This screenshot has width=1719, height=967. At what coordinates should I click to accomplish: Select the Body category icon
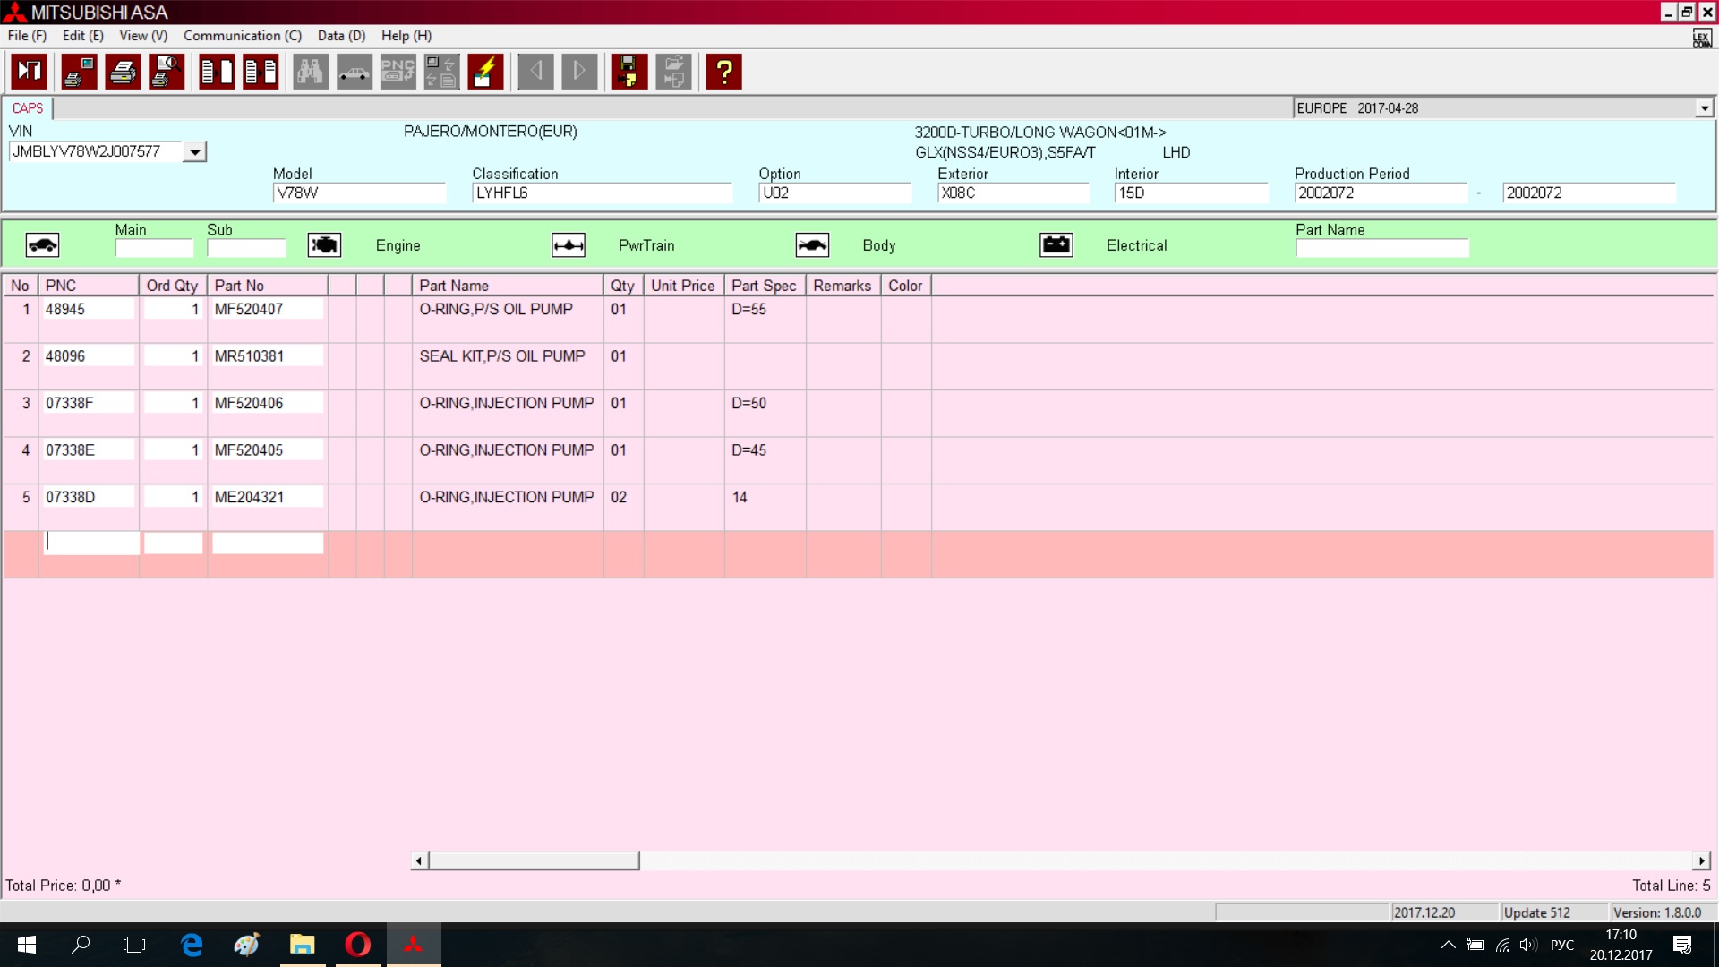pyautogui.click(x=812, y=245)
